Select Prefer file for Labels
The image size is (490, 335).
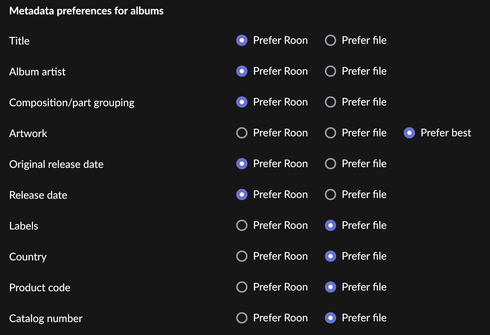tap(331, 225)
